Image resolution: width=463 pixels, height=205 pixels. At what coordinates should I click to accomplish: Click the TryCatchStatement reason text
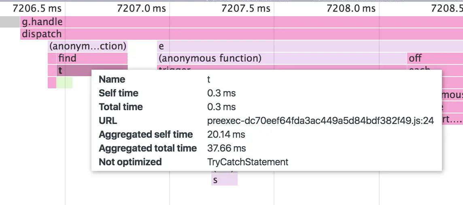pos(248,162)
